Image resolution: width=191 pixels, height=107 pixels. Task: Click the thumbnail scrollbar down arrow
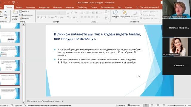tap(24, 102)
